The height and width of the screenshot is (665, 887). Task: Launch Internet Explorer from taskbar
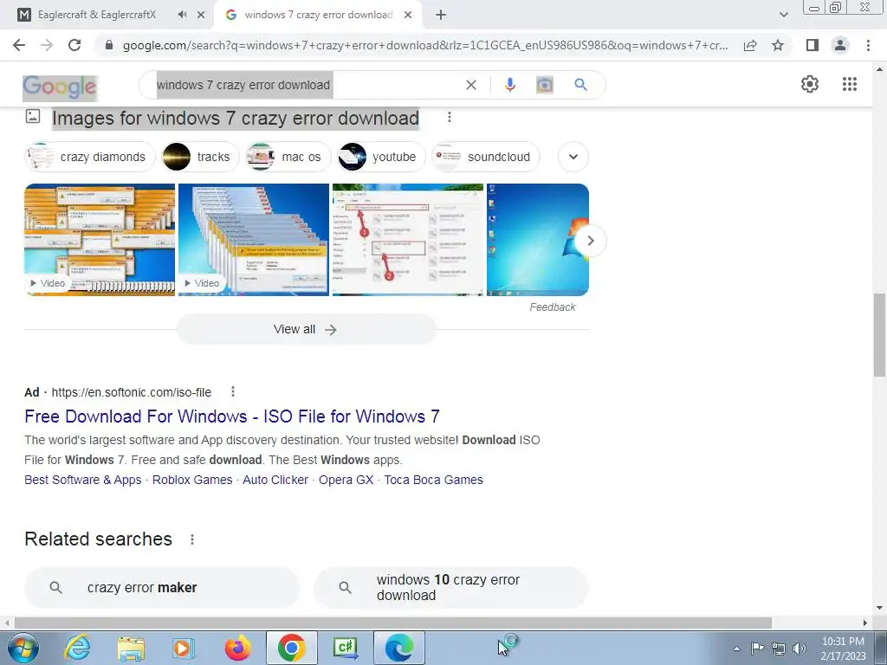click(77, 648)
